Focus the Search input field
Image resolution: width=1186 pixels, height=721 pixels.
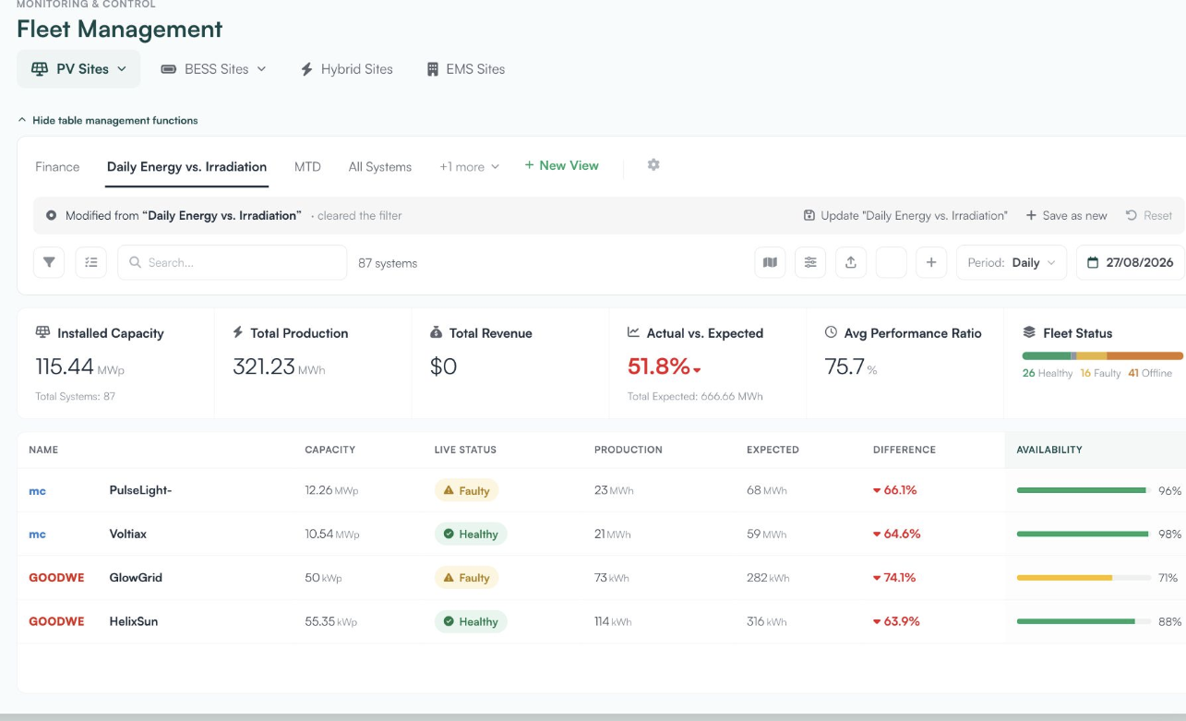pyautogui.click(x=232, y=262)
